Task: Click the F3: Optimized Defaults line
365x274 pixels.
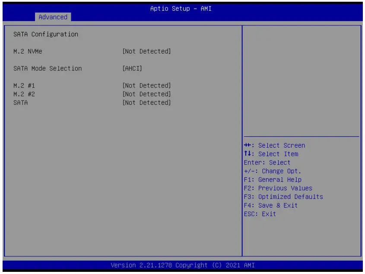Action: click(x=283, y=197)
